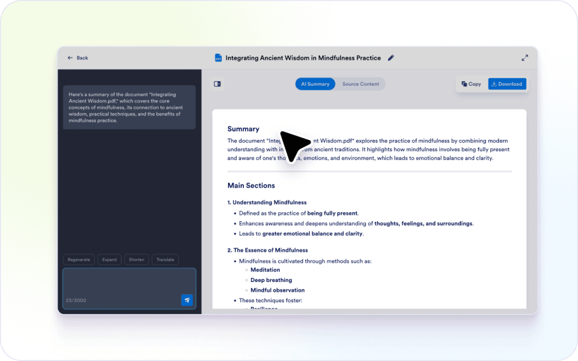Expand the view with the fullscreen arrows icon
This screenshot has height=361, width=578.
click(x=524, y=58)
